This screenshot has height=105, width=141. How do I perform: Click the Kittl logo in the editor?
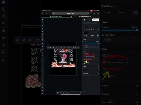point(42,20)
